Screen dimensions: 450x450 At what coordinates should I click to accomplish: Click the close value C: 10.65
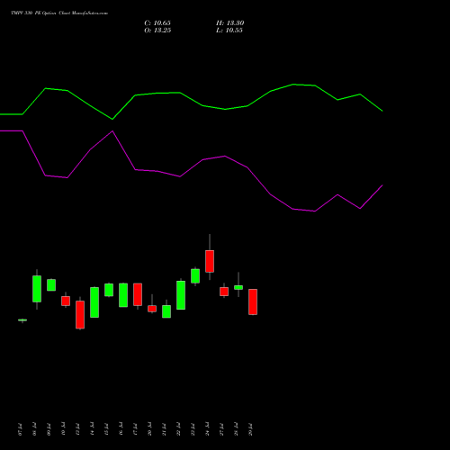click(157, 23)
